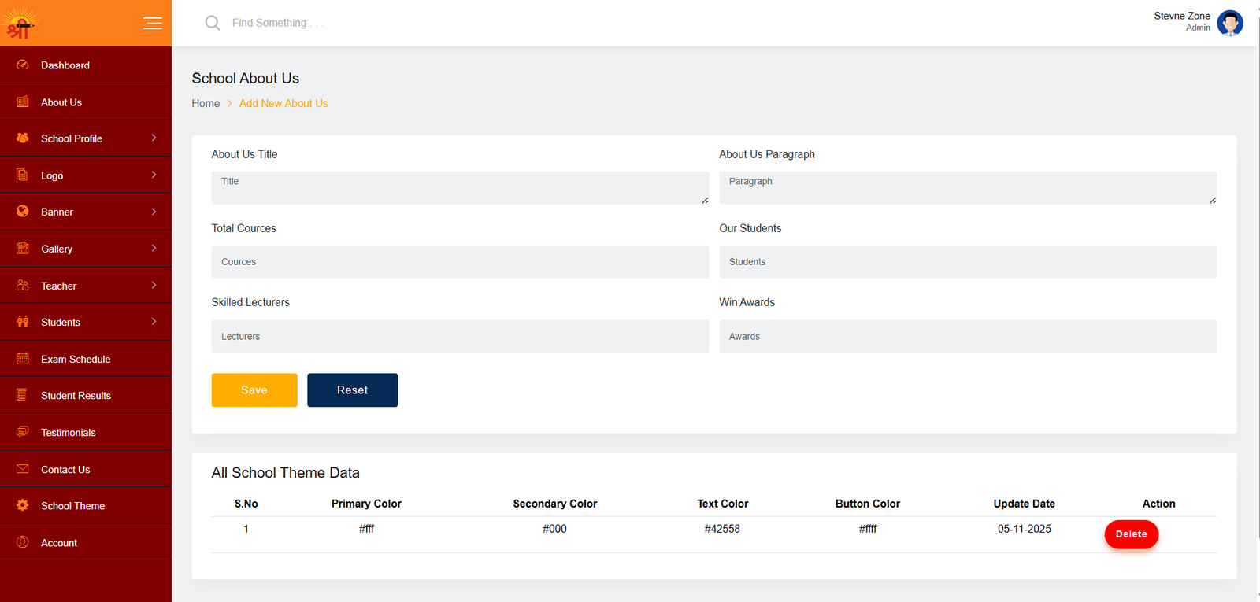Click the Students icon in sidebar
Image resolution: width=1260 pixels, height=602 pixels.
click(x=23, y=321)
